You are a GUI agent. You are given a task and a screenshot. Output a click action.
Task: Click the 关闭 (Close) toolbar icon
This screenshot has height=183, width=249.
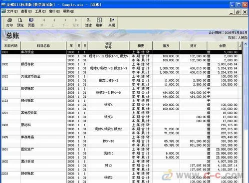[112, 22]
